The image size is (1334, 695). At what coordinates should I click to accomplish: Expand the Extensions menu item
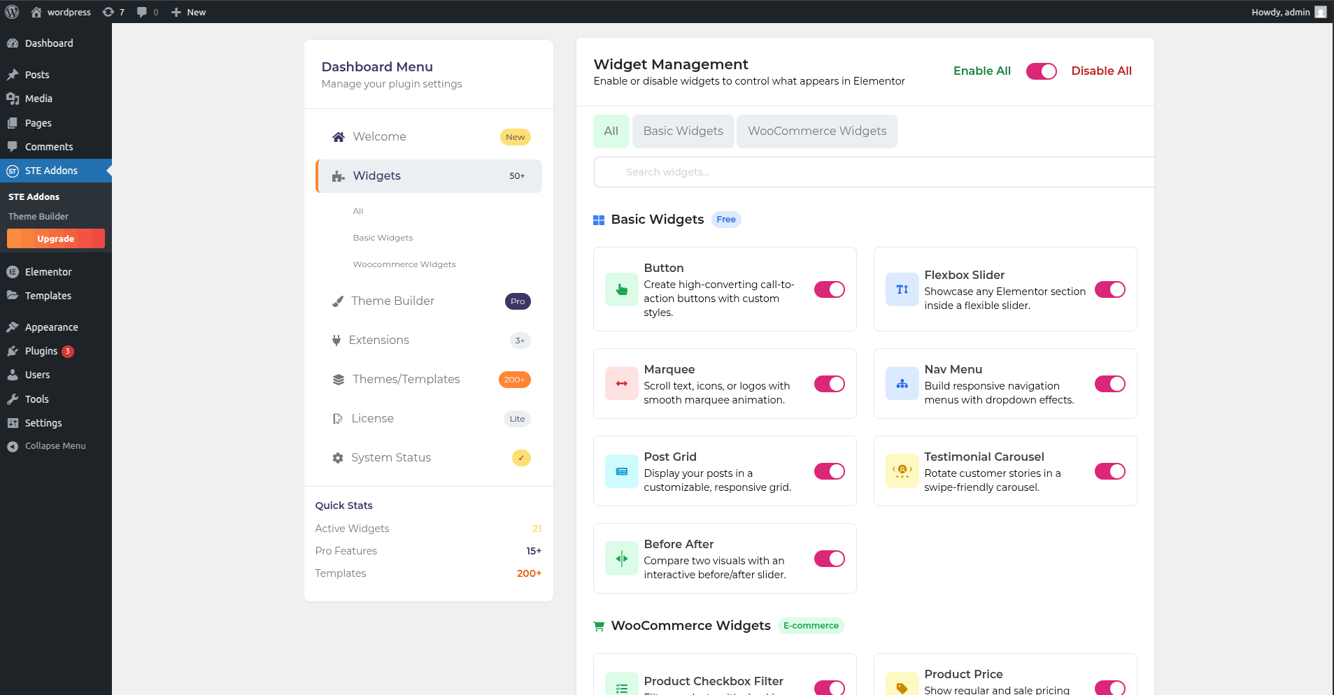pyautogui.click(x=379, y=340)
